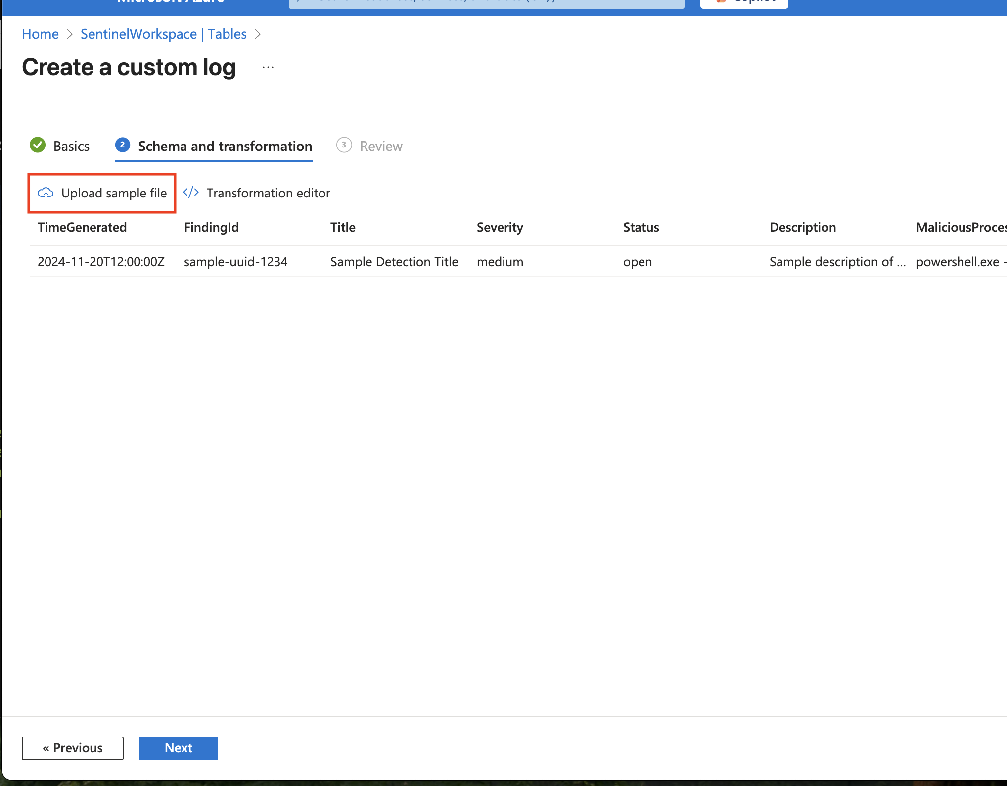This screenshot has height=786, width=1007.
Task: Click the step 2 circle icon
Action: coord(123,145)
